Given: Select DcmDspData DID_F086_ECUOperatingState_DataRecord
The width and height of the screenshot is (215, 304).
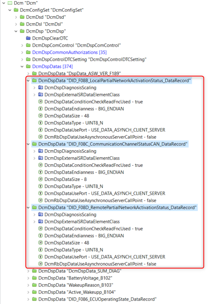Looking at the screenshot, I should [97, 299].
